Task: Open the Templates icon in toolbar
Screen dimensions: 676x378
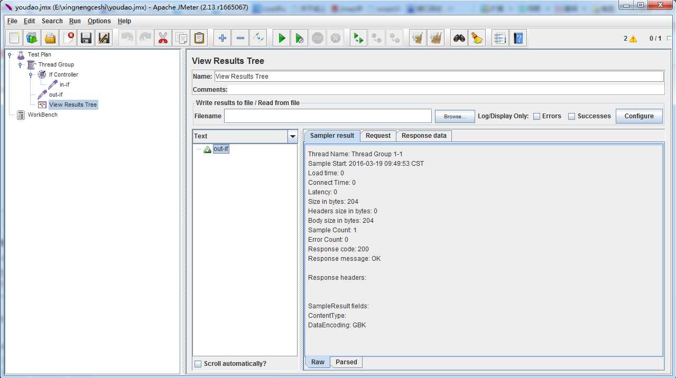Action: [x=32, y=38]
